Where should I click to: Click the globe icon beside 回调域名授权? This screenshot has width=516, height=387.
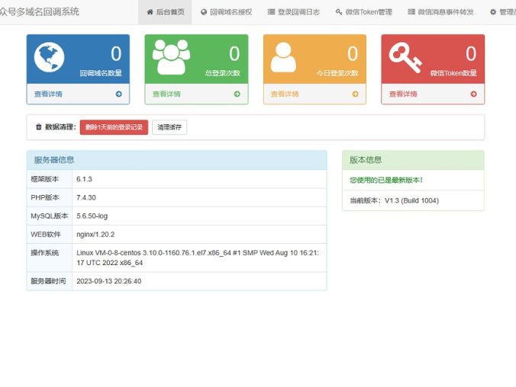click(x=204, y=12)
